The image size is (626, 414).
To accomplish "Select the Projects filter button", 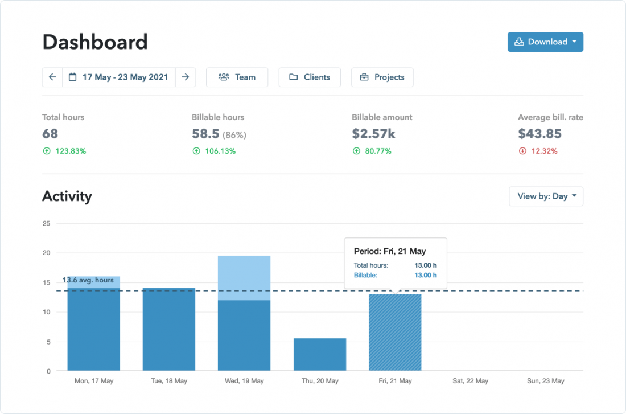I will (382, 77).
